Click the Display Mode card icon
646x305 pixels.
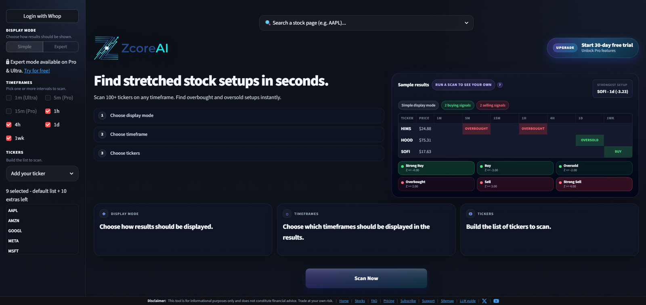coord(104,214)
